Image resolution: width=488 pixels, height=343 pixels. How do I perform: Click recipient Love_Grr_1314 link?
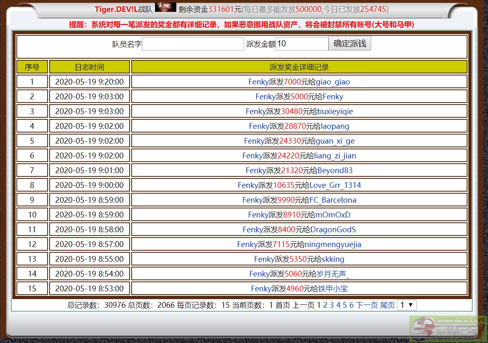click(335, 185)
